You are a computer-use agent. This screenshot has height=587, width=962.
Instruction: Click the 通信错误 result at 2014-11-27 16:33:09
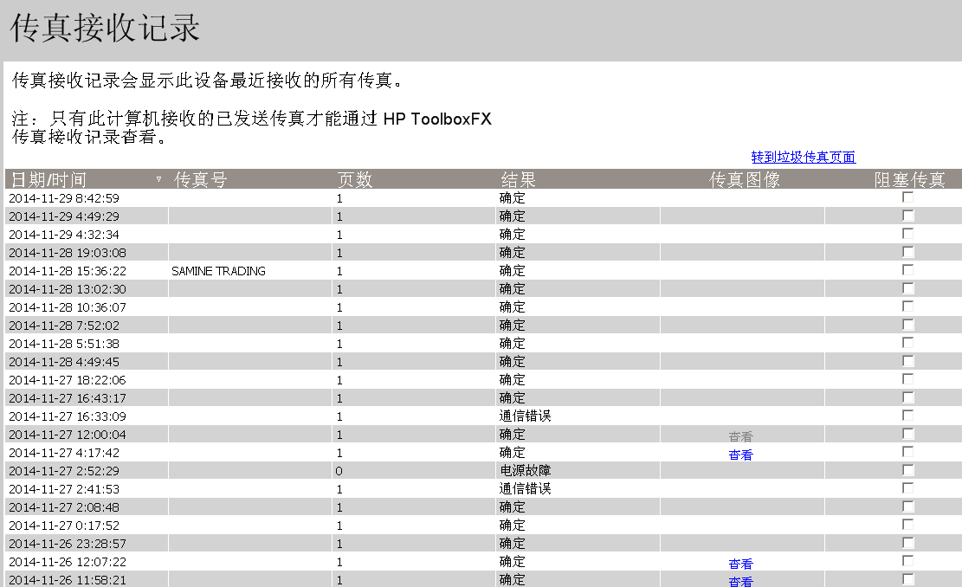click(x=525, y=416)
